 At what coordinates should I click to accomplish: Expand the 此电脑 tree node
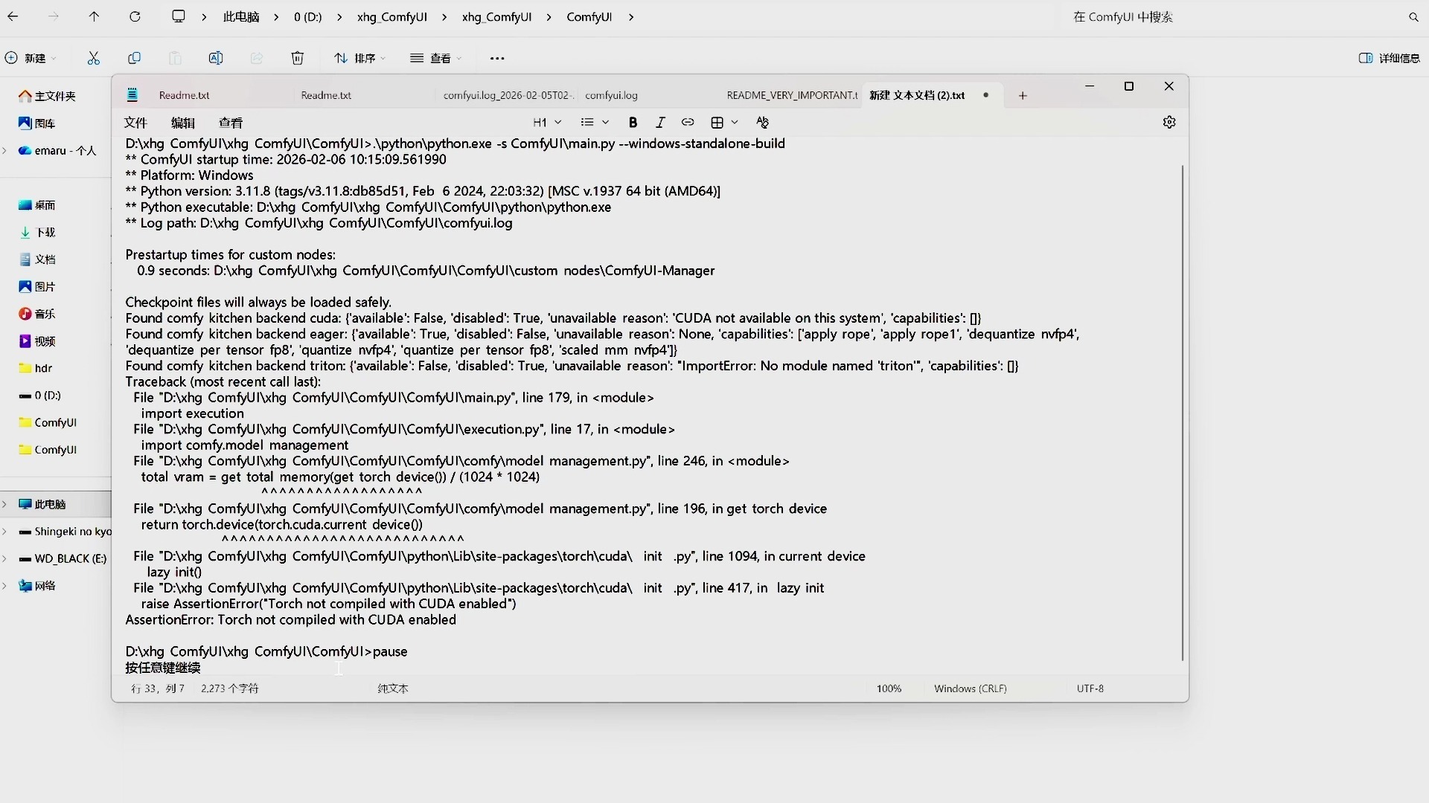(x=5, y=504)
